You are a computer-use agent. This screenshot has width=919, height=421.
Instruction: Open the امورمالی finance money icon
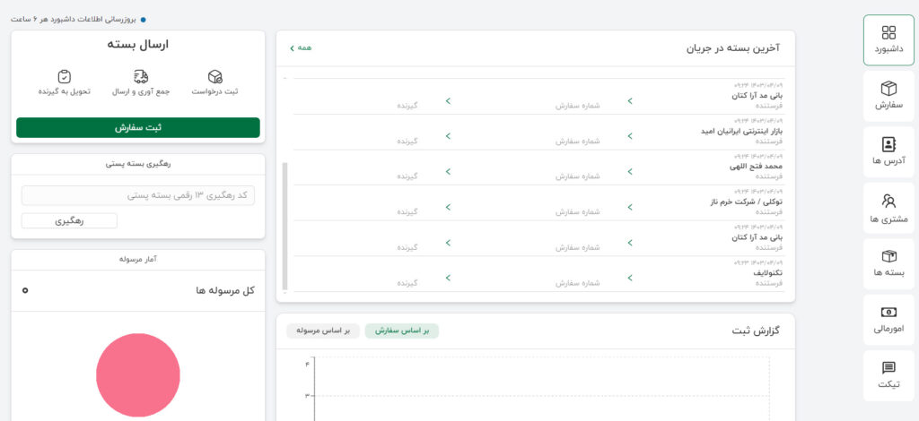click(888, 313)
